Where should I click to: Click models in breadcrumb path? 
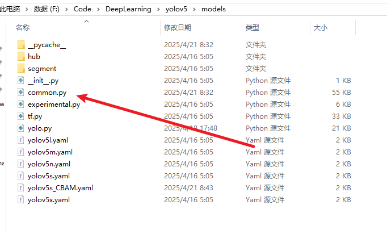click(213, 9)
